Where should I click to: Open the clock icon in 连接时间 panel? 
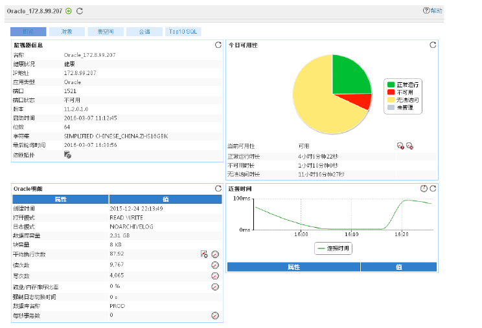click(x=424, y=188)
